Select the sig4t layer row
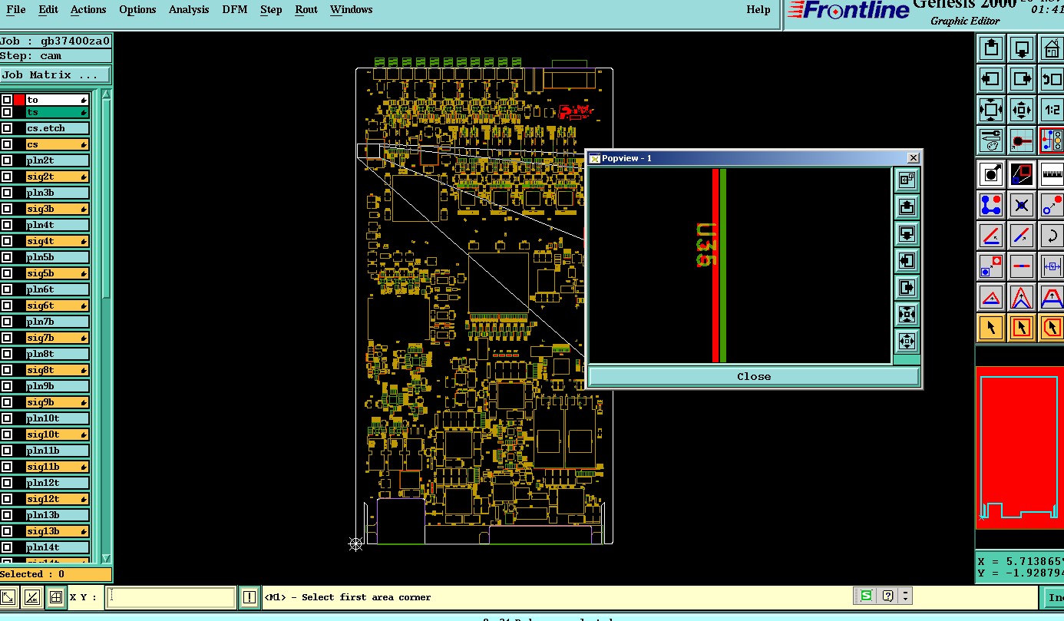 pos(58,241)
